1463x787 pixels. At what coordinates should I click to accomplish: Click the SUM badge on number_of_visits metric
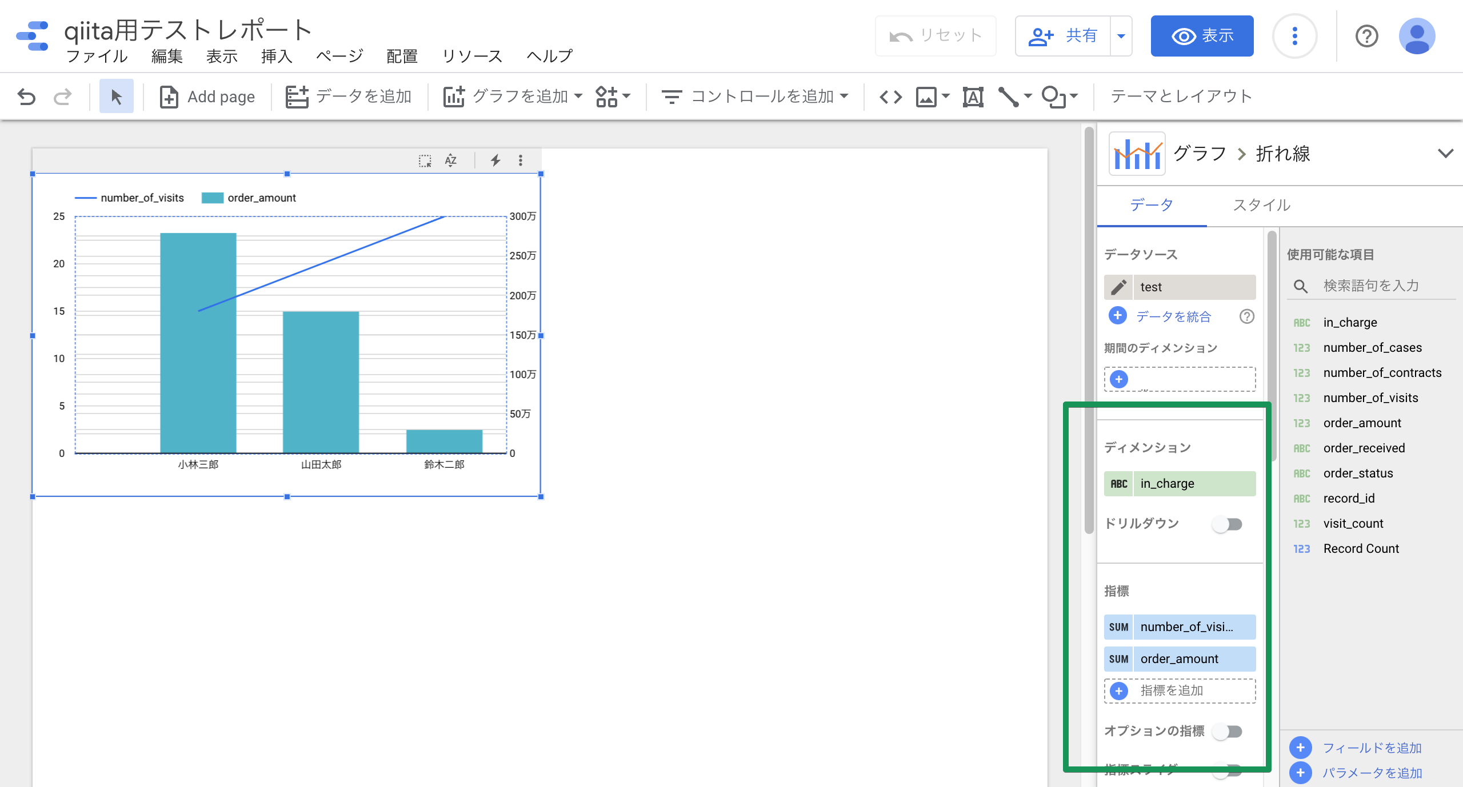click(1118, 627)
